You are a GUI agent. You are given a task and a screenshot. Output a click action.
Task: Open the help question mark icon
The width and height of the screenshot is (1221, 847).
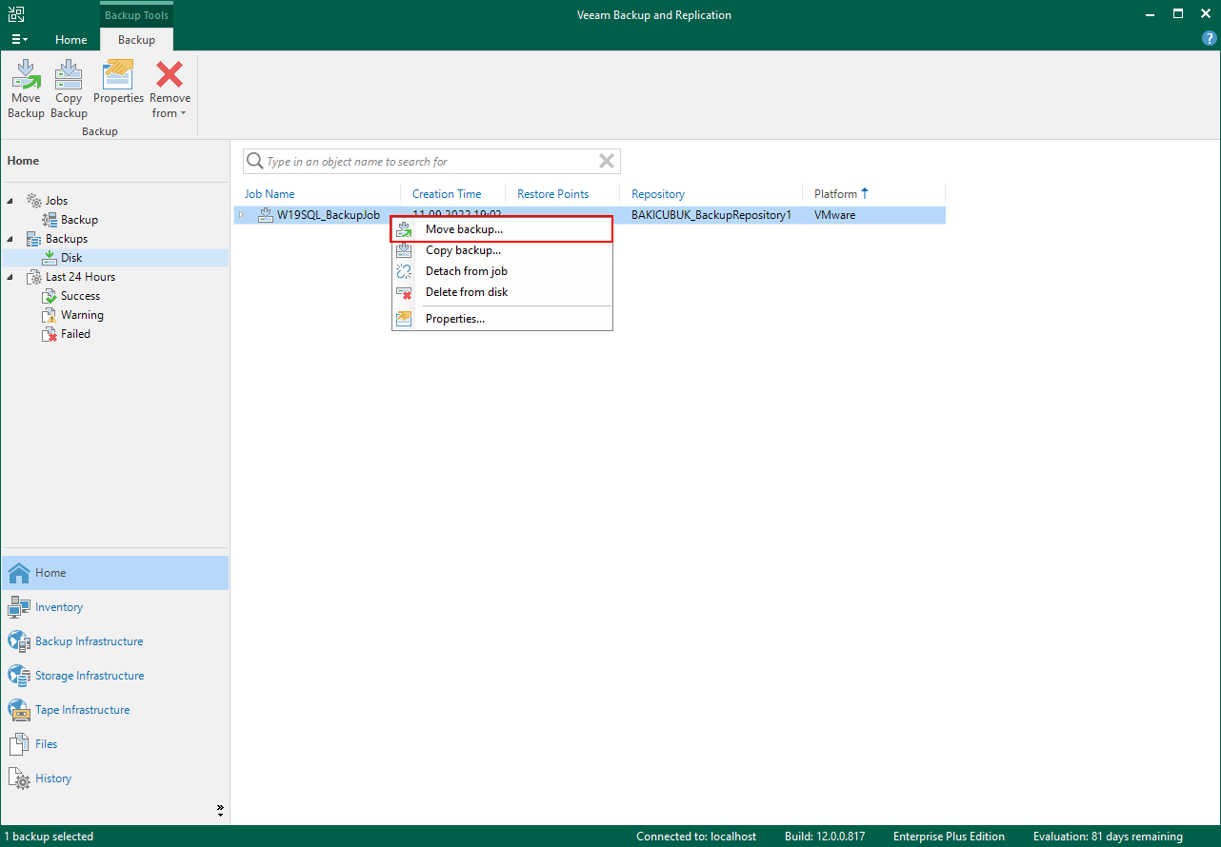pos(1210,39)
